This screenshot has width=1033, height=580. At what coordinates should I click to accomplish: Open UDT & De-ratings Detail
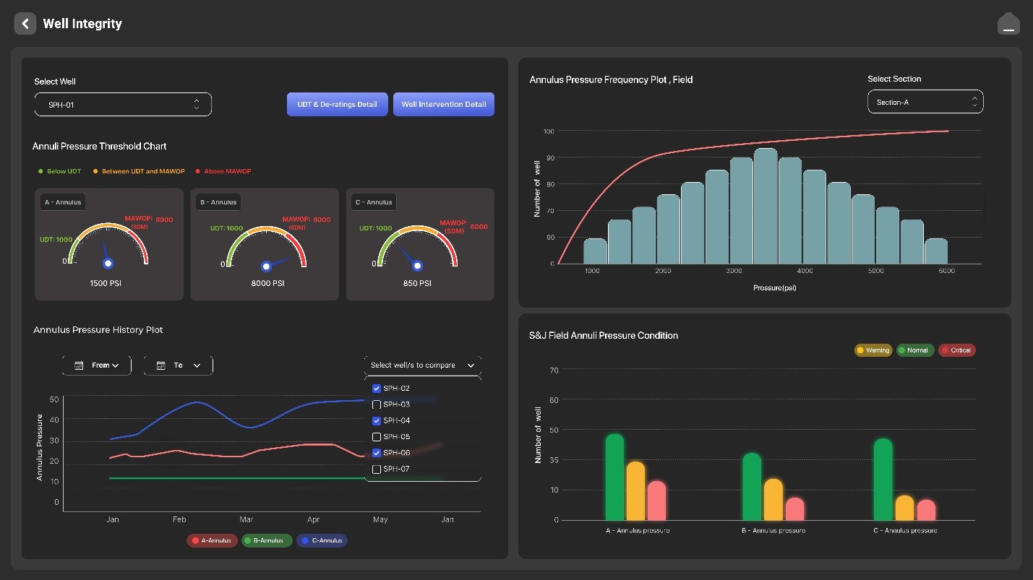click(337, 104)
